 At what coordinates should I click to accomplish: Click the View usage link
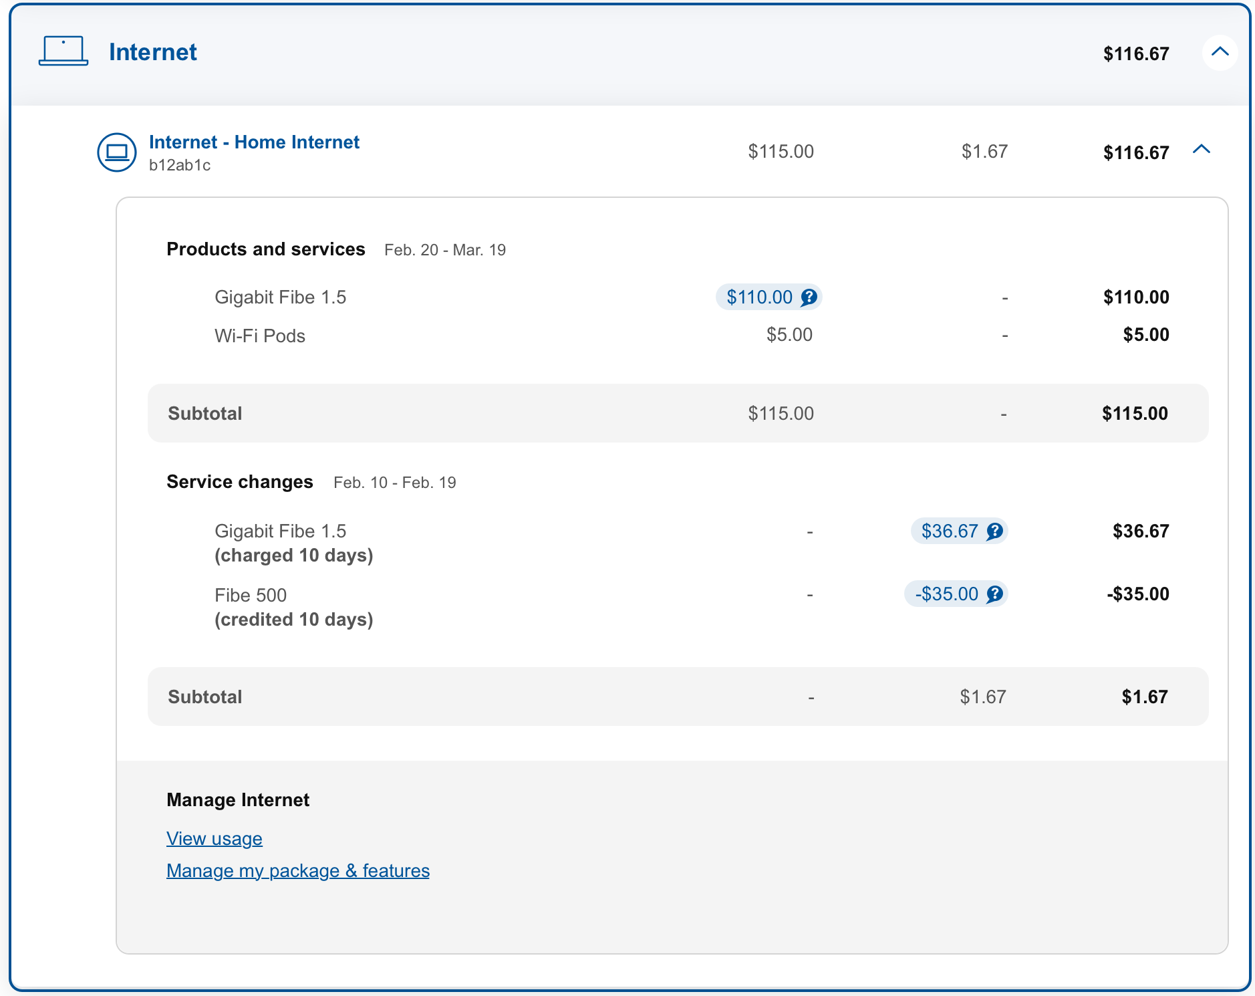click(214, 839)
